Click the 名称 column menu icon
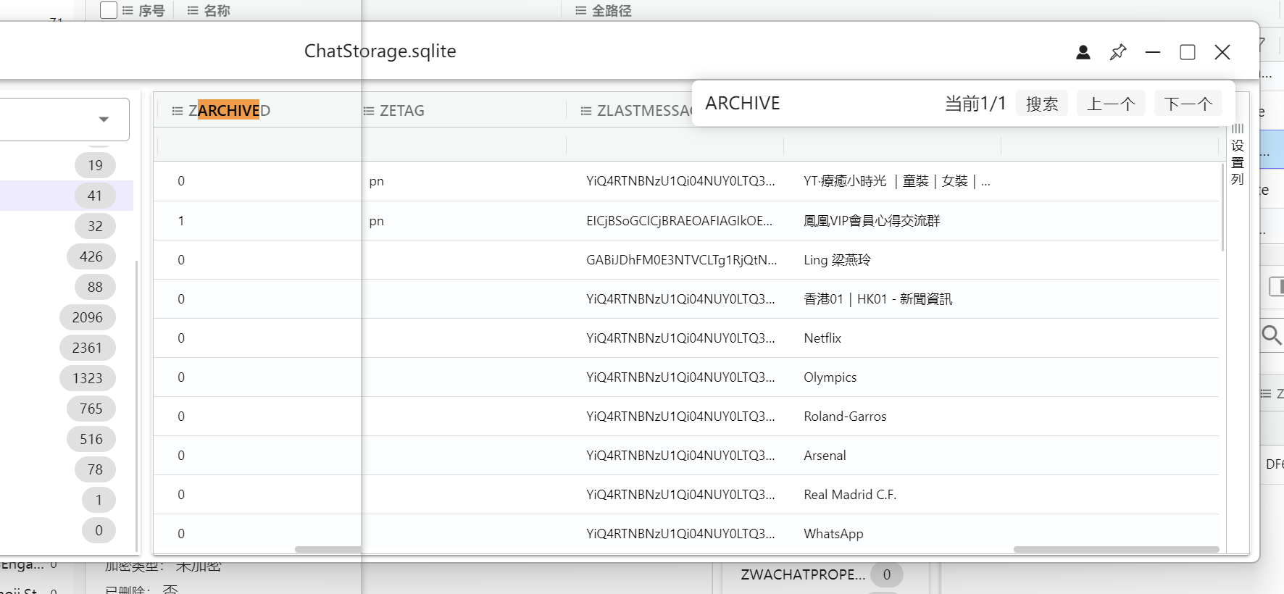Screen dimensions: 1284x594 pyautogui.click(x=193, y=11)
